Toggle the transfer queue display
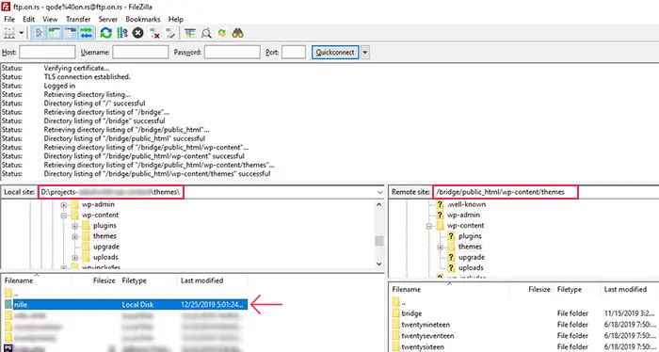The height and width of the screenshot is (352, 659). pos(87,33)
